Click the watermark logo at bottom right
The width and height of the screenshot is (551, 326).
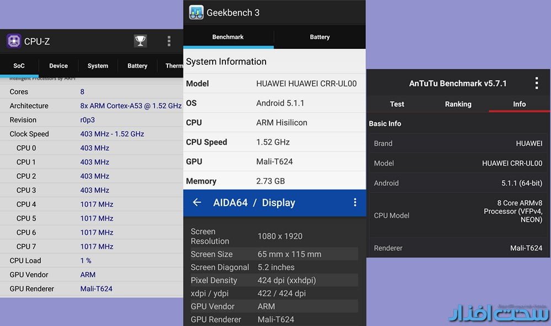499,313
